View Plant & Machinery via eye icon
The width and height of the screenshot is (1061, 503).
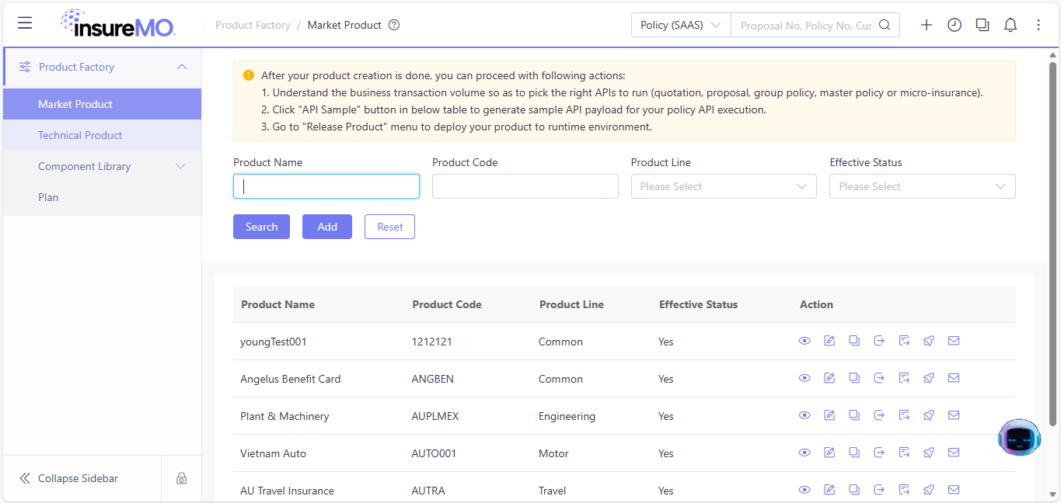(x=804, y=415)
